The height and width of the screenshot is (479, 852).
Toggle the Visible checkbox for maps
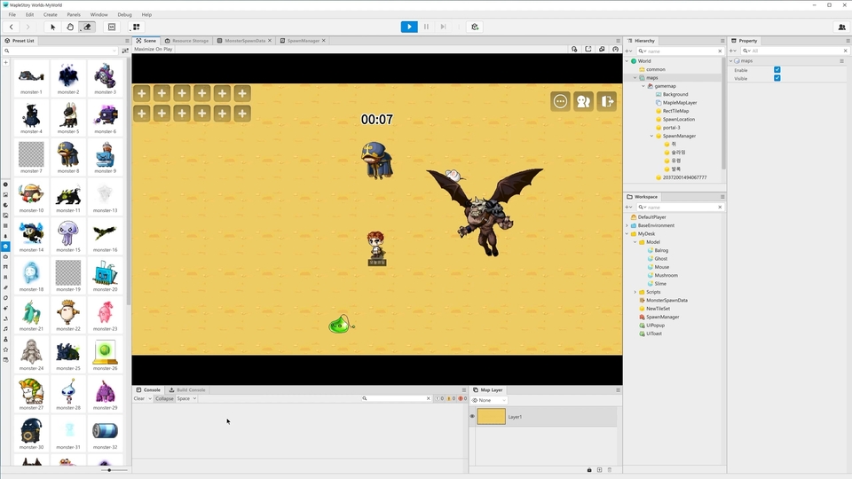point(777,78)
